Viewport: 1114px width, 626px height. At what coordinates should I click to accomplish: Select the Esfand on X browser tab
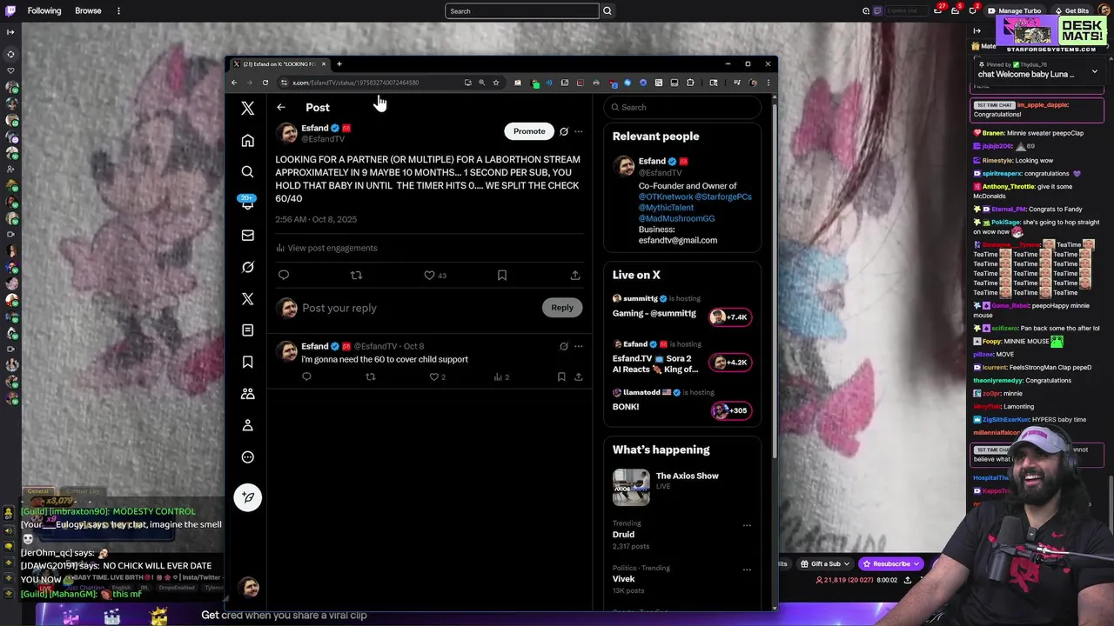click(x=280, y=63)
